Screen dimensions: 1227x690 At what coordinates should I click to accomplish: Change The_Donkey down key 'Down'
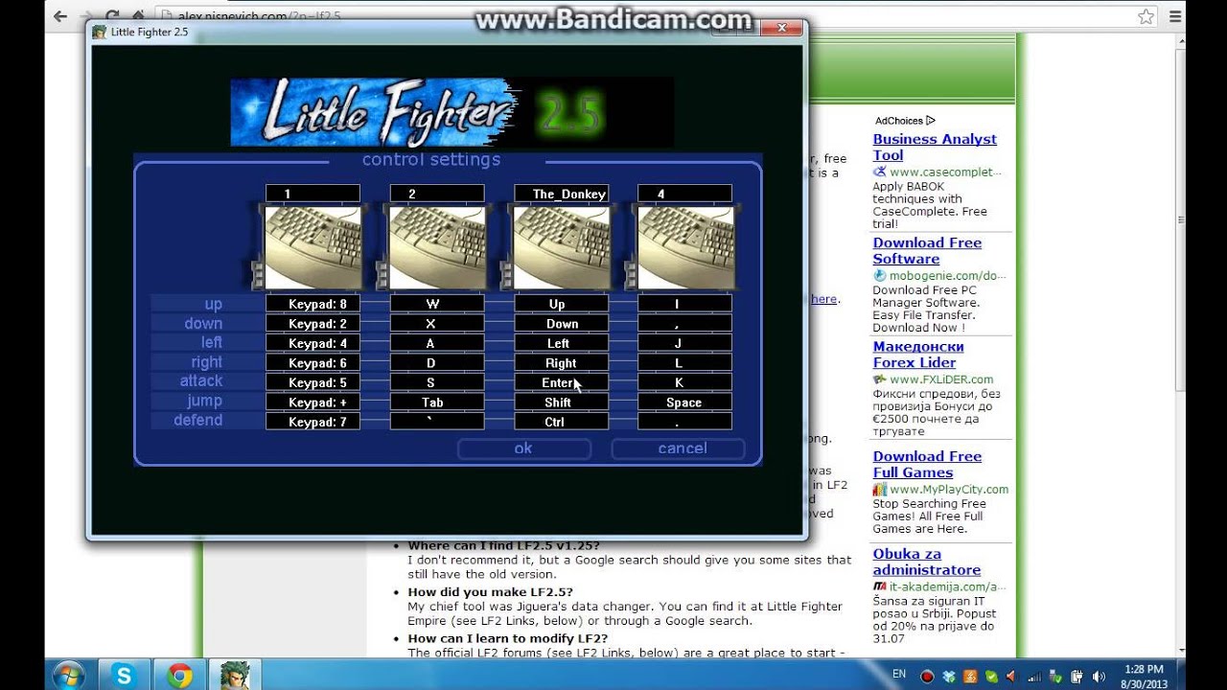tap(562, 324)
